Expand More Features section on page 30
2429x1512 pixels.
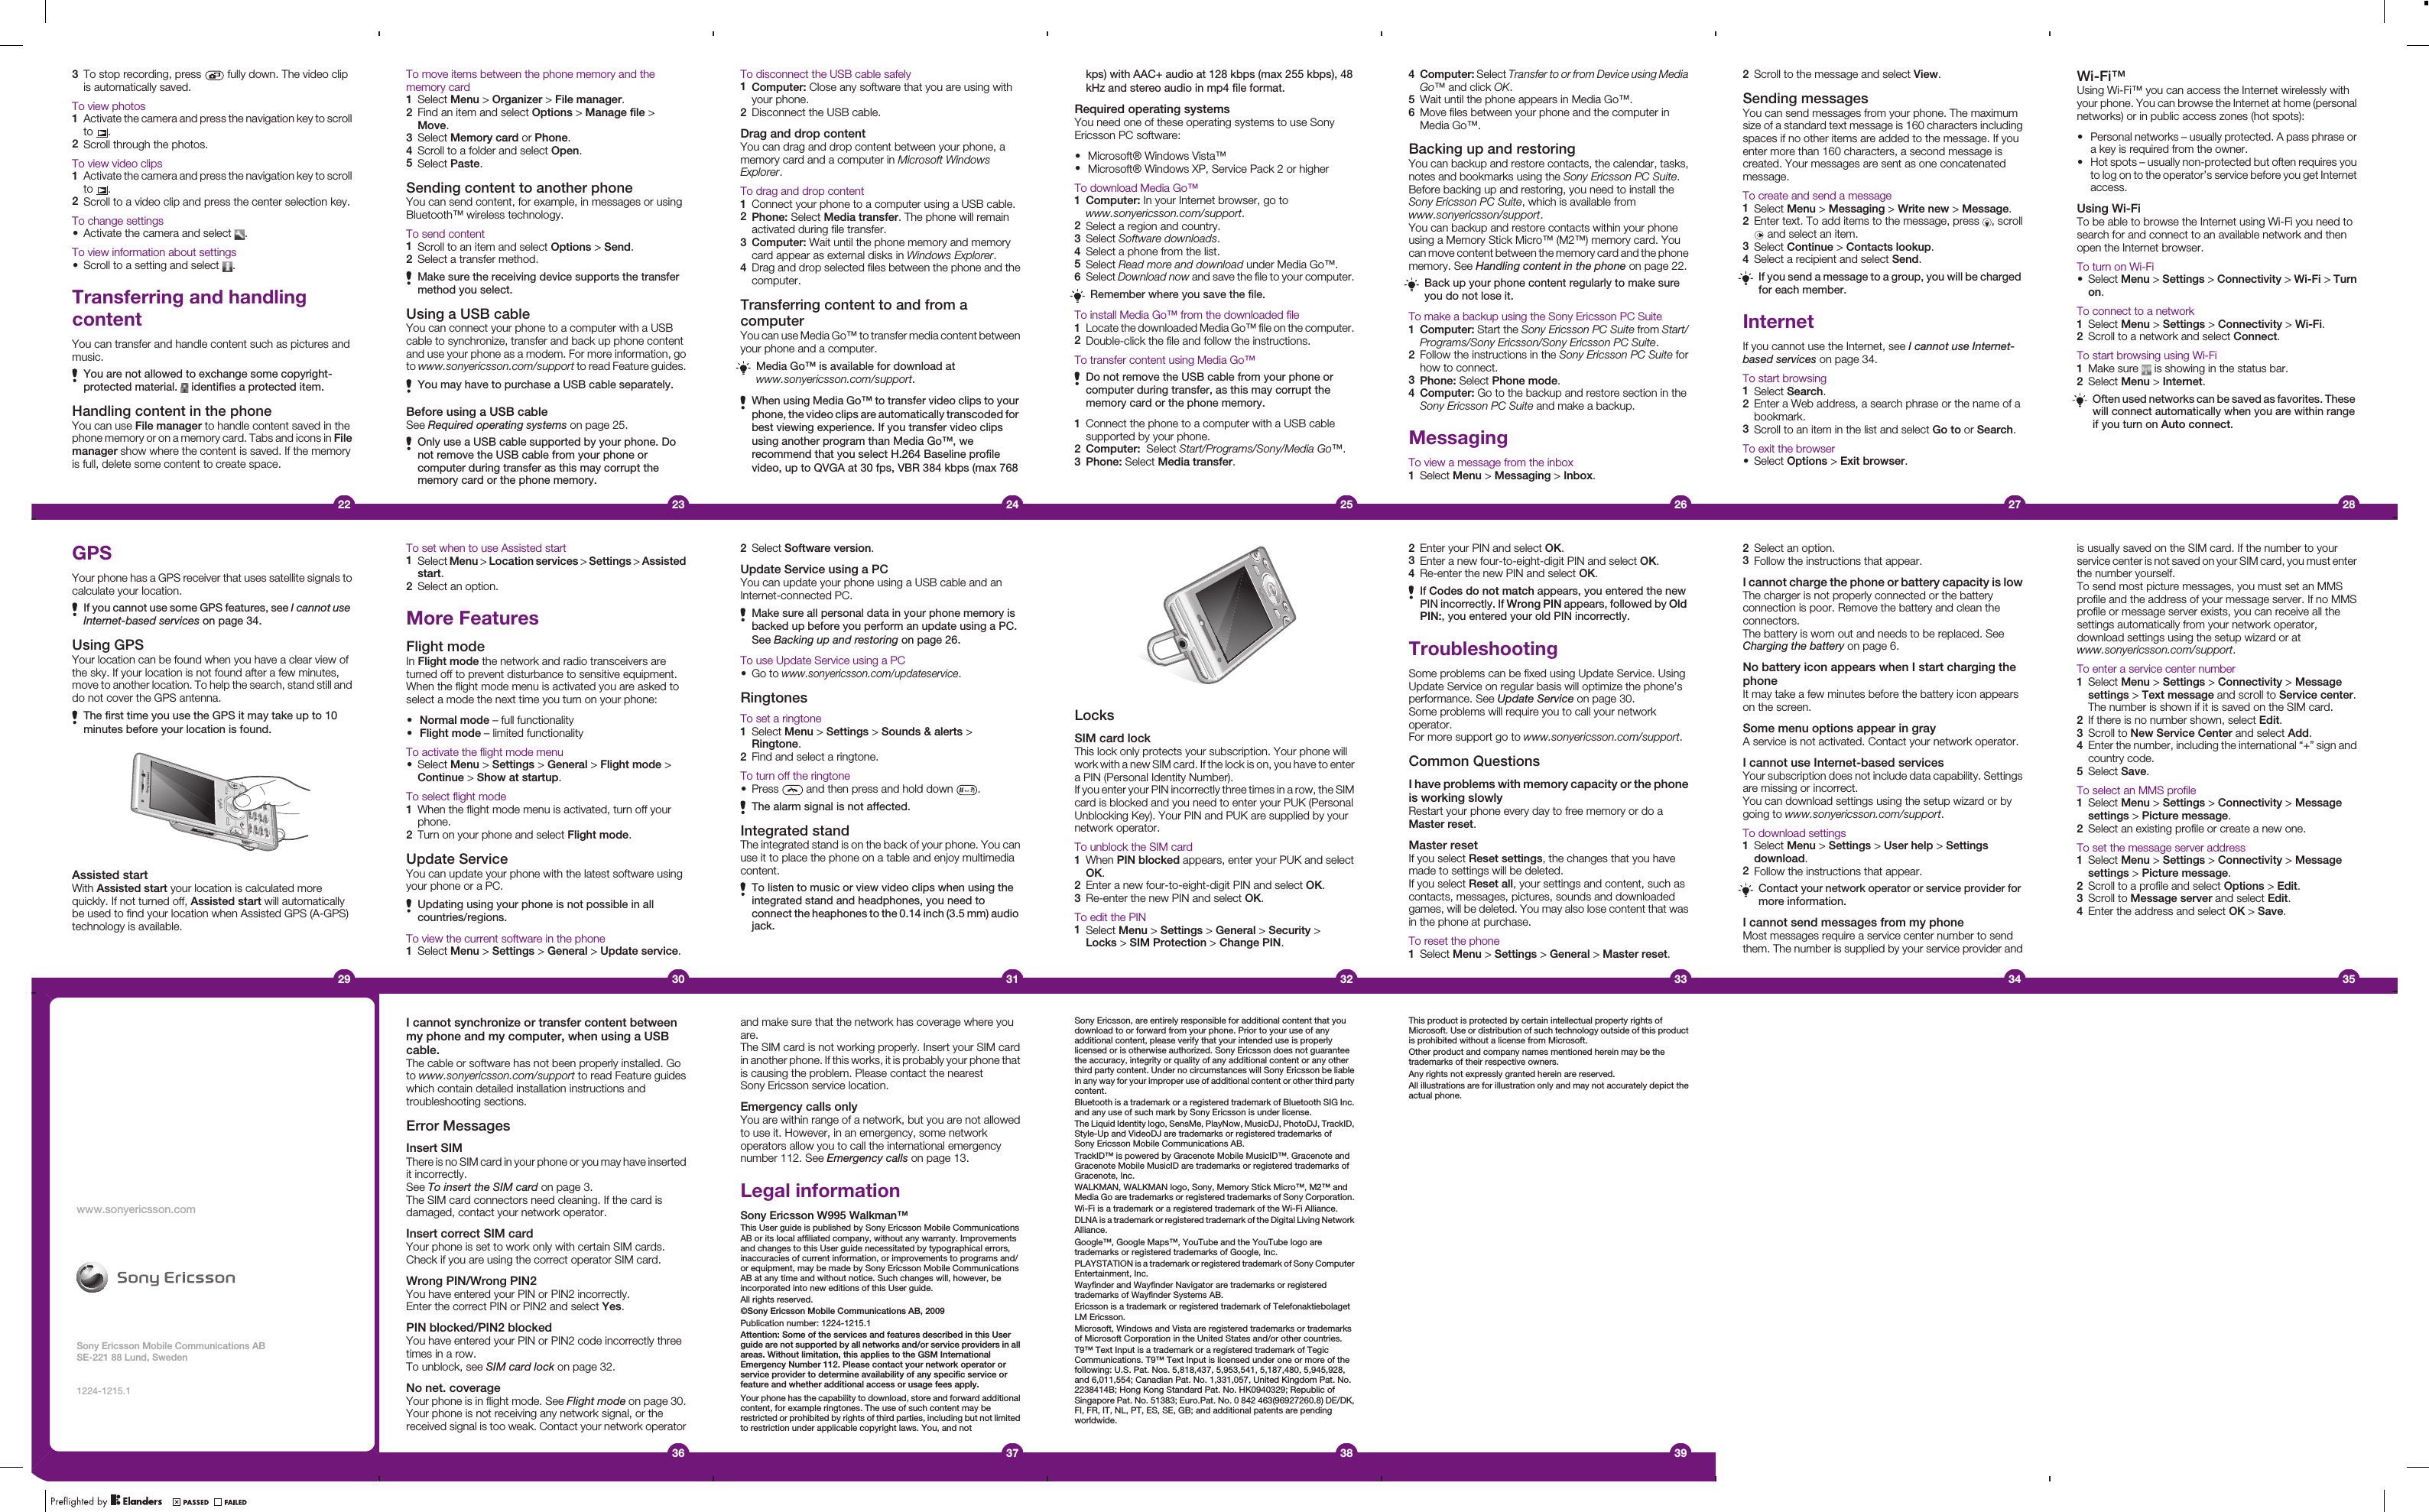(x=479, y=613)
